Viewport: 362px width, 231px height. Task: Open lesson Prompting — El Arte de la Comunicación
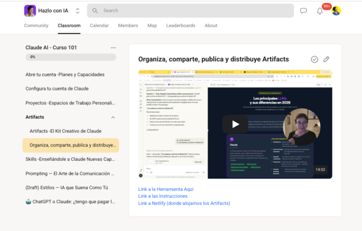pyautogui.click(x=70, y=173)
